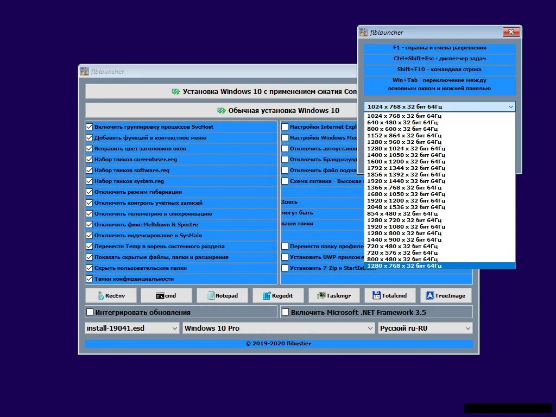Select 2048 x 1536 x 32 бит resolution
The width and height of the screenshot is (556, 417).
[440, 207]
